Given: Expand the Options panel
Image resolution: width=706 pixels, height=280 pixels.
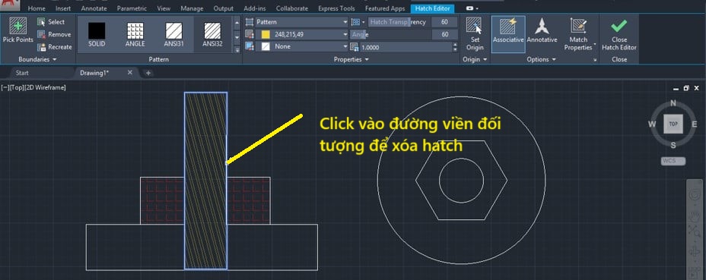Looking at the screenshot, I should [x=541, y=59].
